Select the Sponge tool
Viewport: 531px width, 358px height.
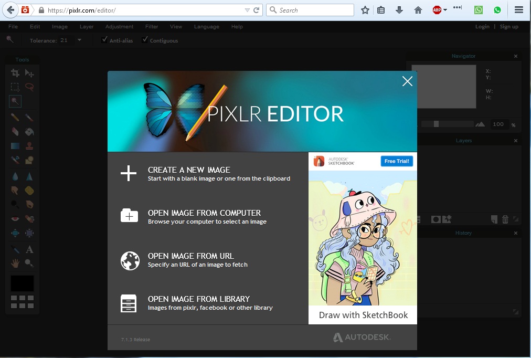(29, 191)
